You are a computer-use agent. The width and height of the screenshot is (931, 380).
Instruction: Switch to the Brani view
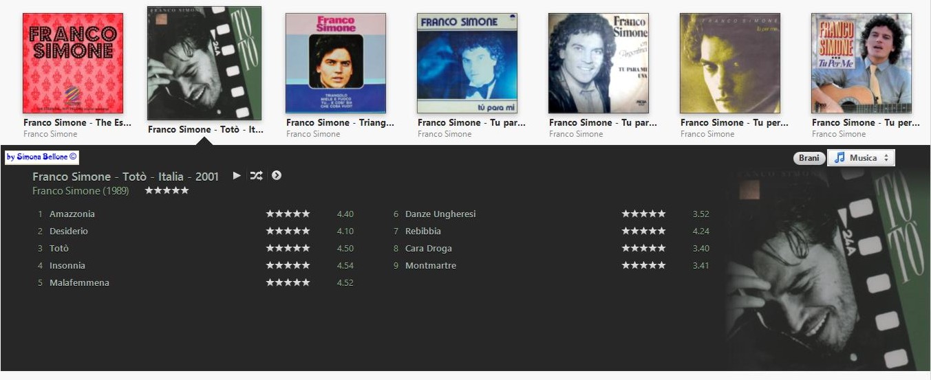coord(809,158)
